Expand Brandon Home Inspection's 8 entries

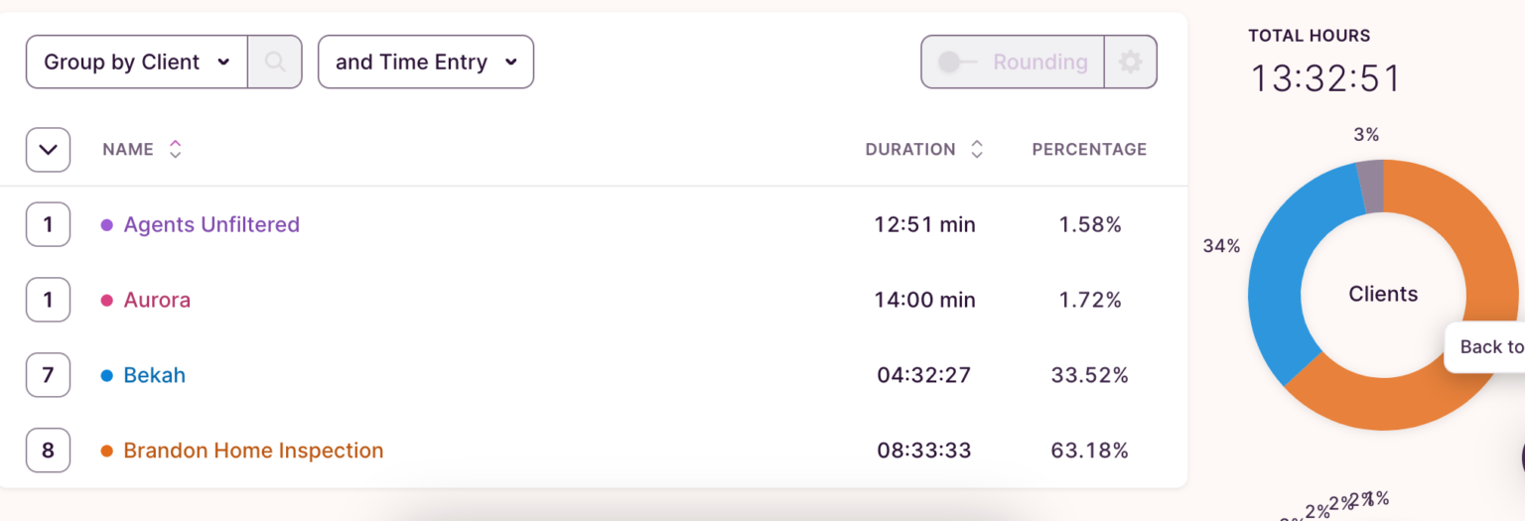point(48,451)
